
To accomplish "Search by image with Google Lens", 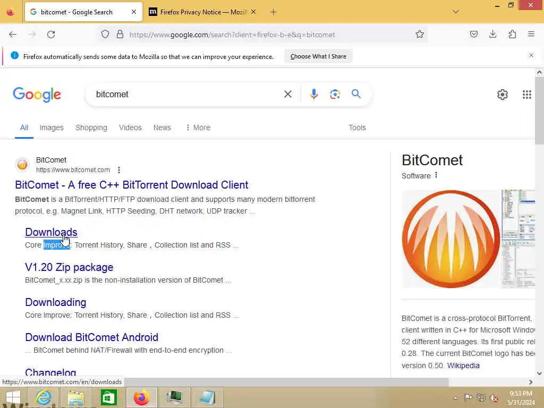I will 335,94.
